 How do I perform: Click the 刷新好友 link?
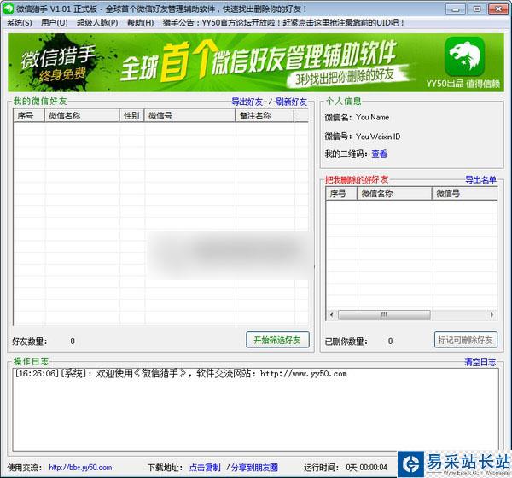291,102
